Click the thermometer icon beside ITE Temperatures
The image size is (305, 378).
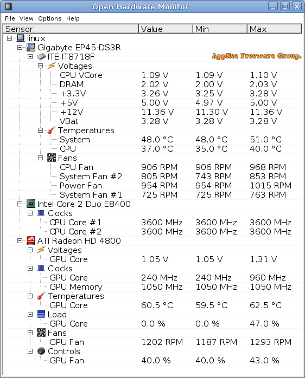click(x=51, y=130)
